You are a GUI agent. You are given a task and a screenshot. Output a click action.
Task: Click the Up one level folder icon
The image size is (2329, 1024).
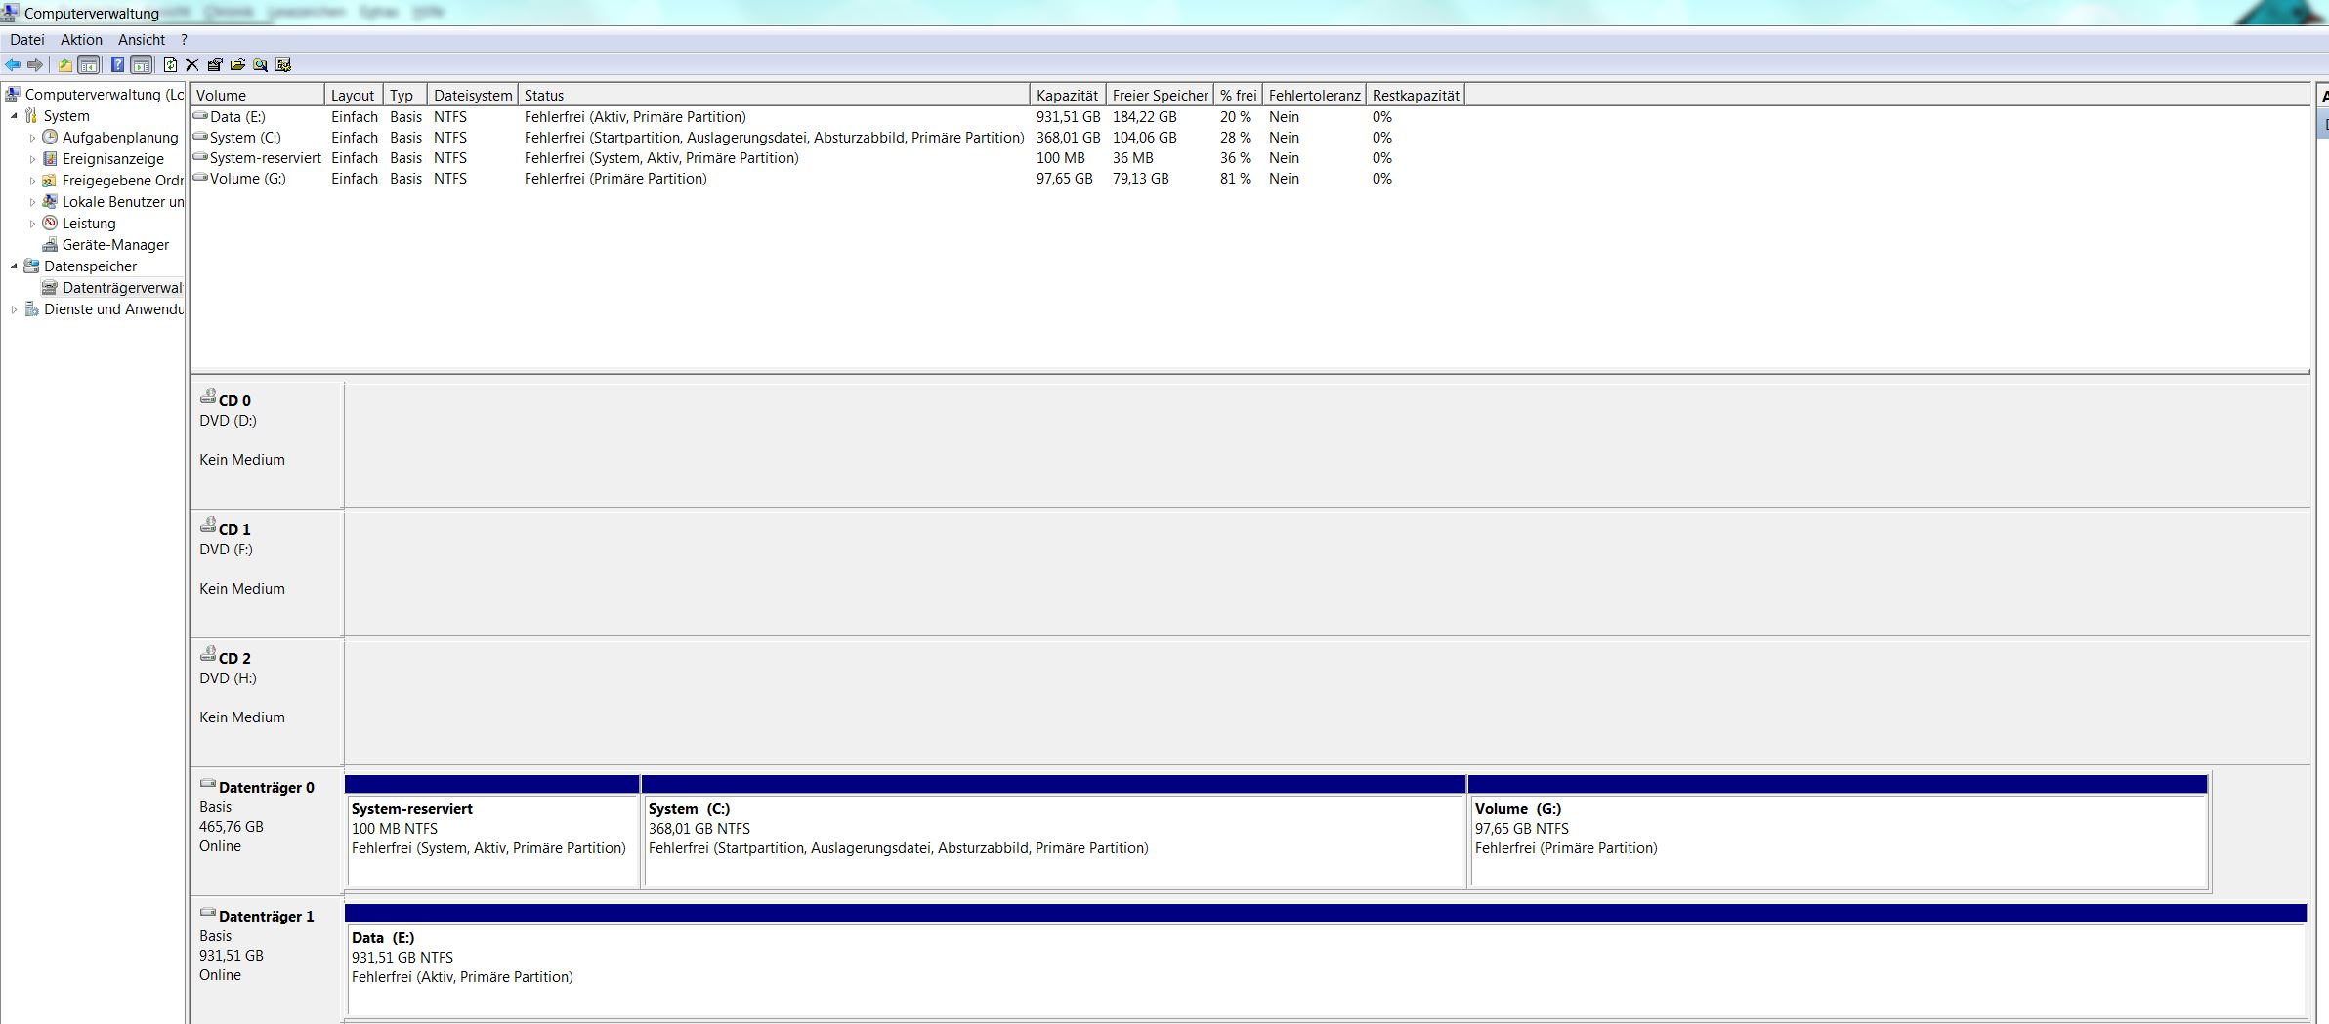[64, 64]
